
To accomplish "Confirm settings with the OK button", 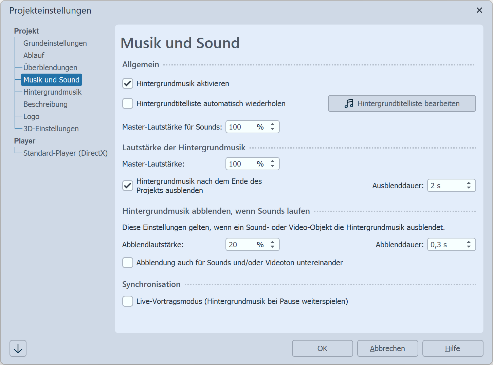I will [322, 348].
